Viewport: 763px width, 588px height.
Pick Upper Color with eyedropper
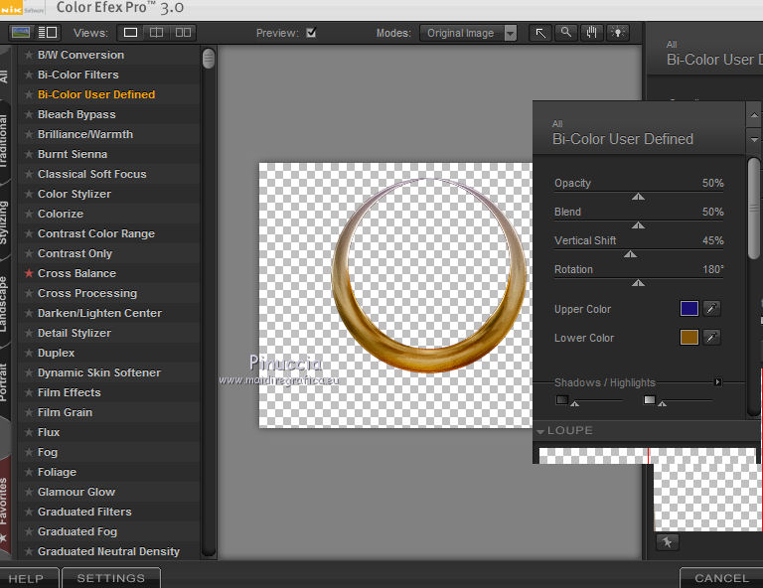(x=712, y=309)
